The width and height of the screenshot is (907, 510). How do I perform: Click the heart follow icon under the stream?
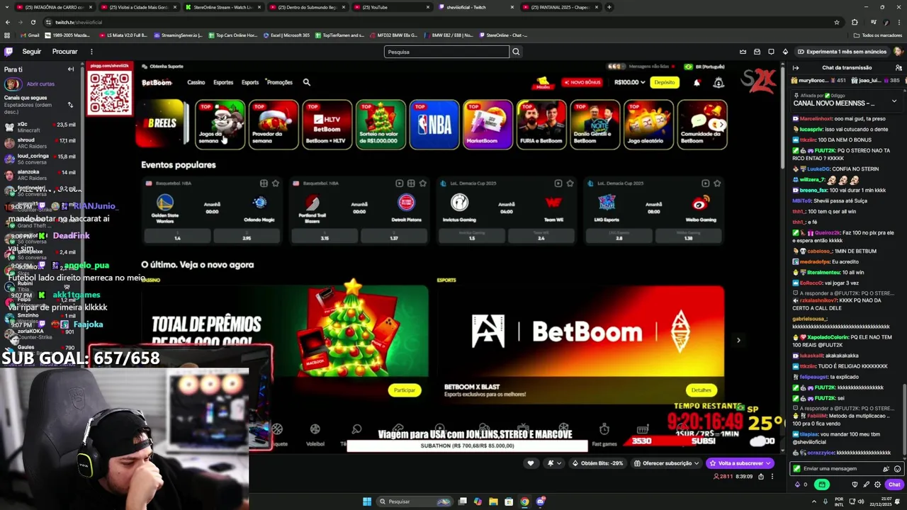[x=531, y=463]
